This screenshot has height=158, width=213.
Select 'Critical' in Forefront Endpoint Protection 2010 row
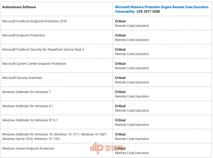[120, 21]
